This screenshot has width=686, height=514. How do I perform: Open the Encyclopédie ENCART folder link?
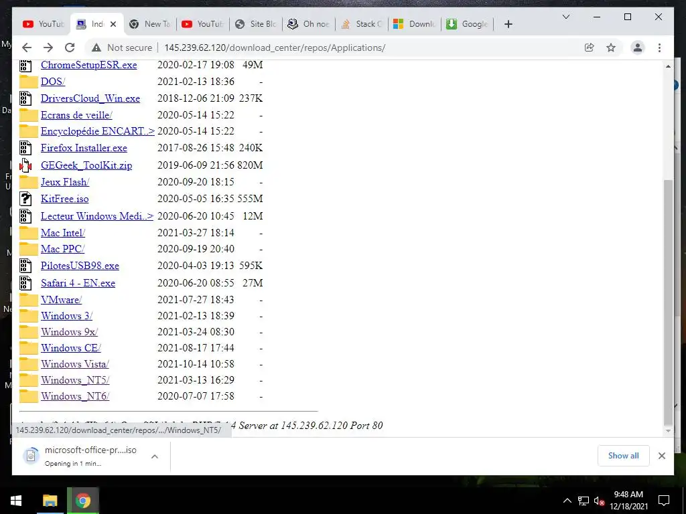point(98,131)
